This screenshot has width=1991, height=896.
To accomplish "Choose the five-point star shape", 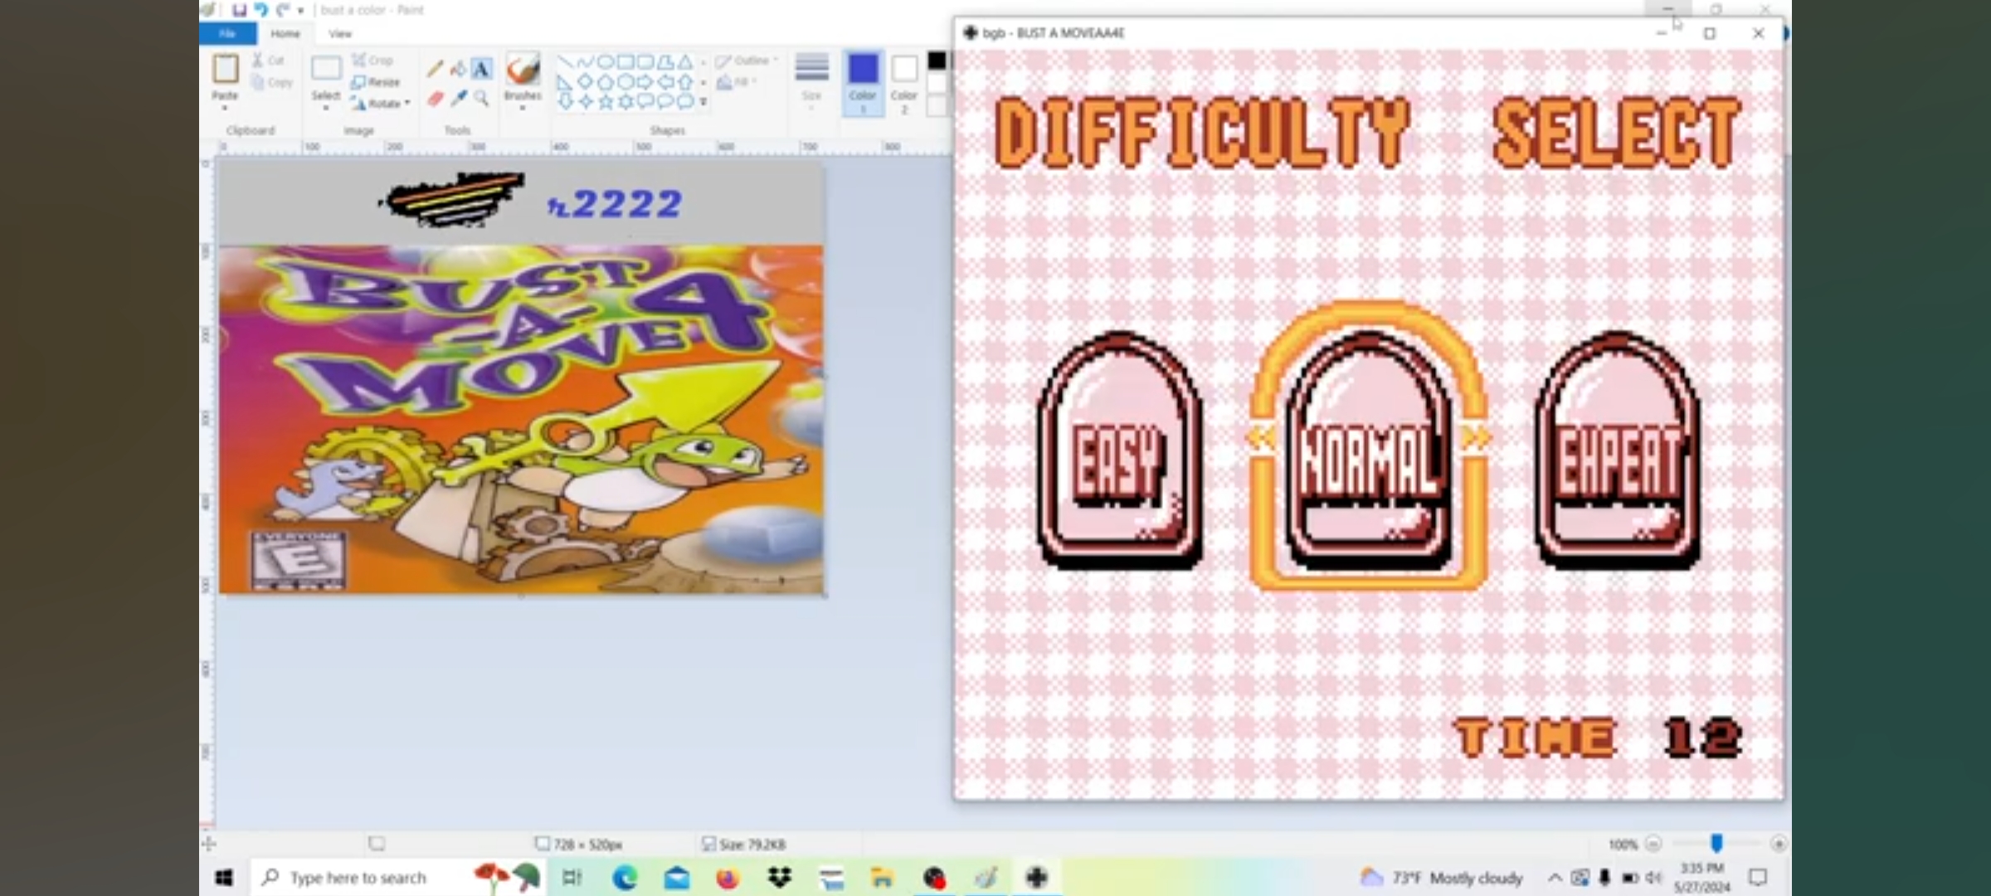I will coord(606,102).
